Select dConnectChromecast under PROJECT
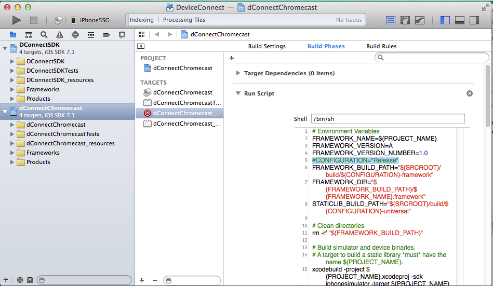The image size is (493, 286). 182,68
